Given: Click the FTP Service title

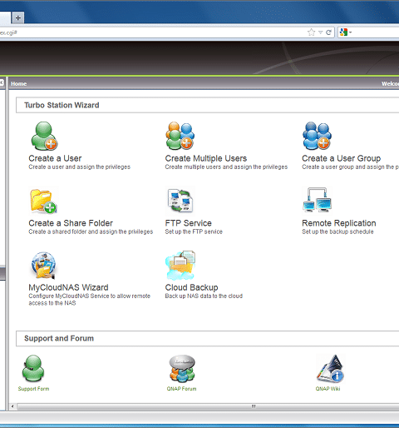Looking at the screenshot, I should click(x=188, y=223).
